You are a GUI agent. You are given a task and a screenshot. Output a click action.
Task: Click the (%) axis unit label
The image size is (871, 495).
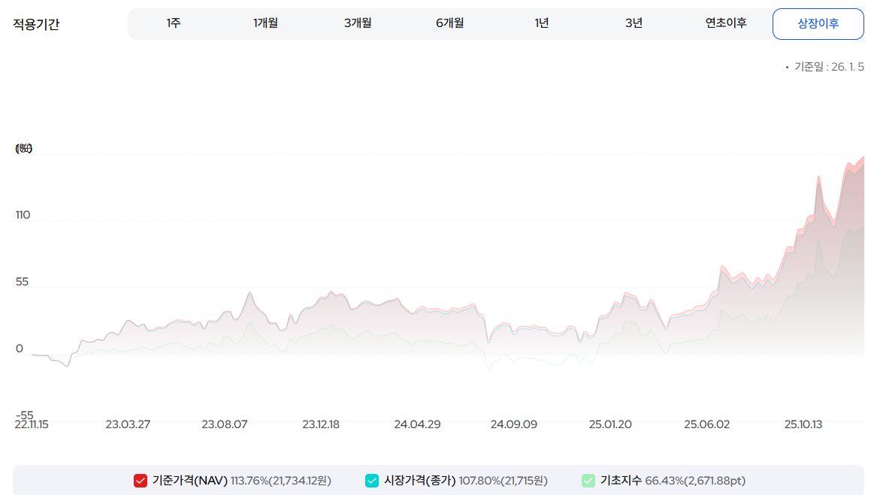tap(23, 149)
